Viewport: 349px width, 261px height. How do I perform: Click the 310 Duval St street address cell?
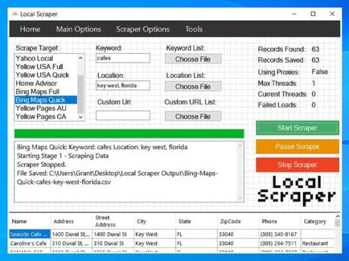(x=113, y=243)
